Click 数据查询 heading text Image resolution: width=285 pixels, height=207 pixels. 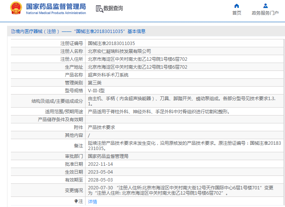[x=113, y=8]
